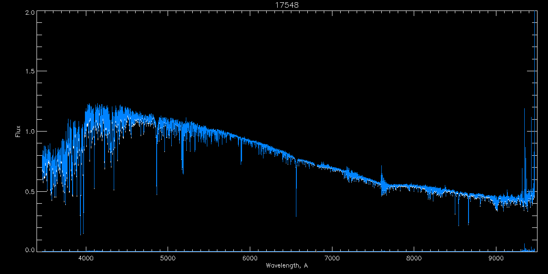The width and height of the screenshot is (548, 274).
Task: Click the deep absorption line bottom near 6560
Action: (x=296, y=216)
